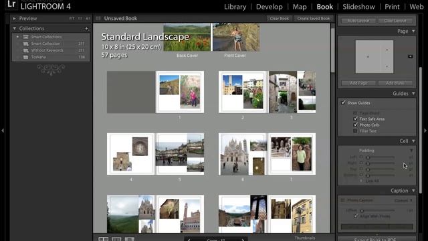Viewport: 428px width, 241px height.
Task: Toggle the Link All checkbox
Action: 361,181
